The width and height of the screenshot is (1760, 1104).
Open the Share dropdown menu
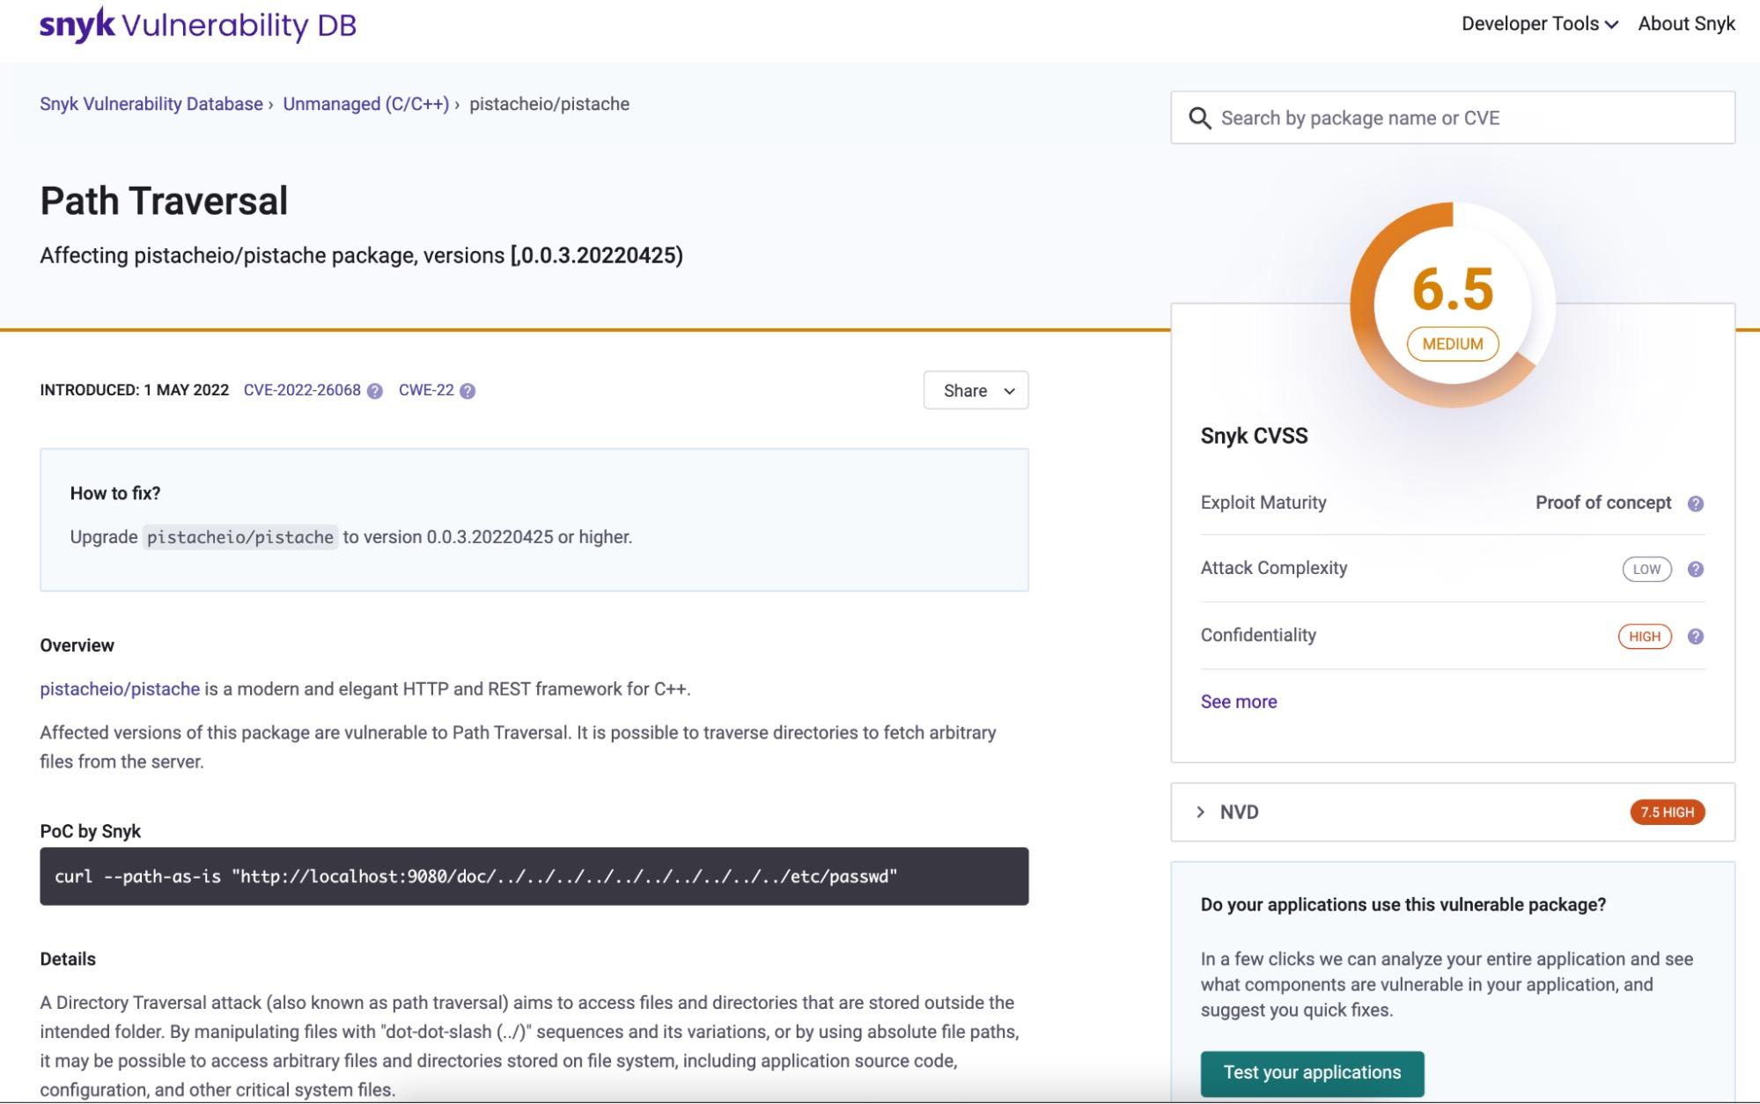click(x=976, y=391)
